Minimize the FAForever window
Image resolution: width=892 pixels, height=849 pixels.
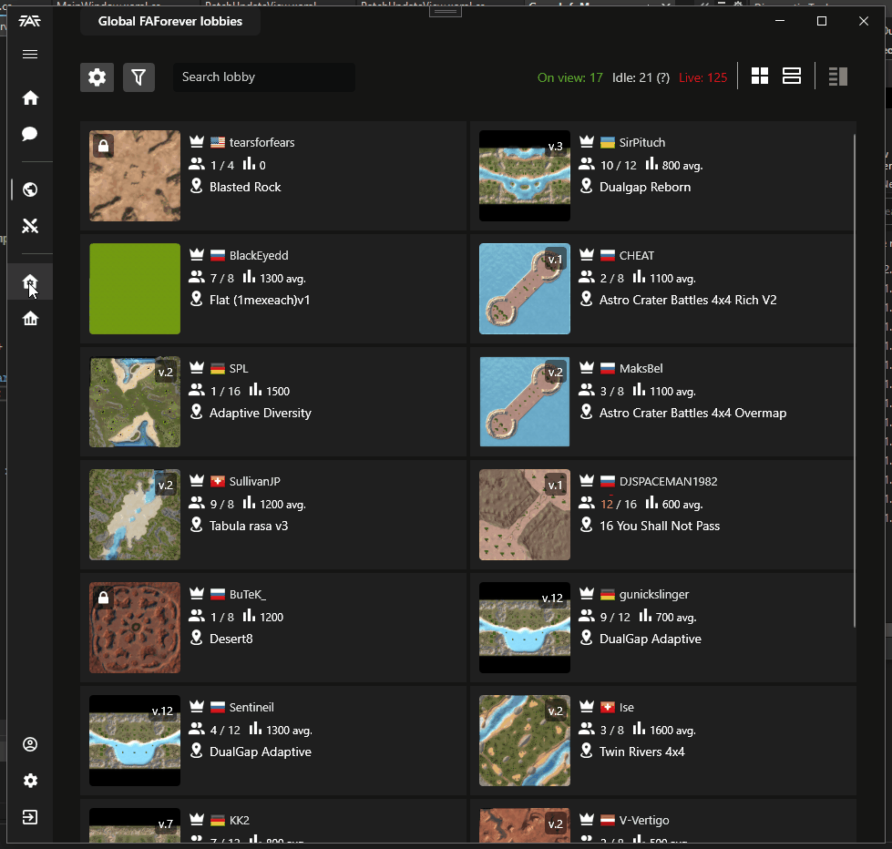pos(780,21)
